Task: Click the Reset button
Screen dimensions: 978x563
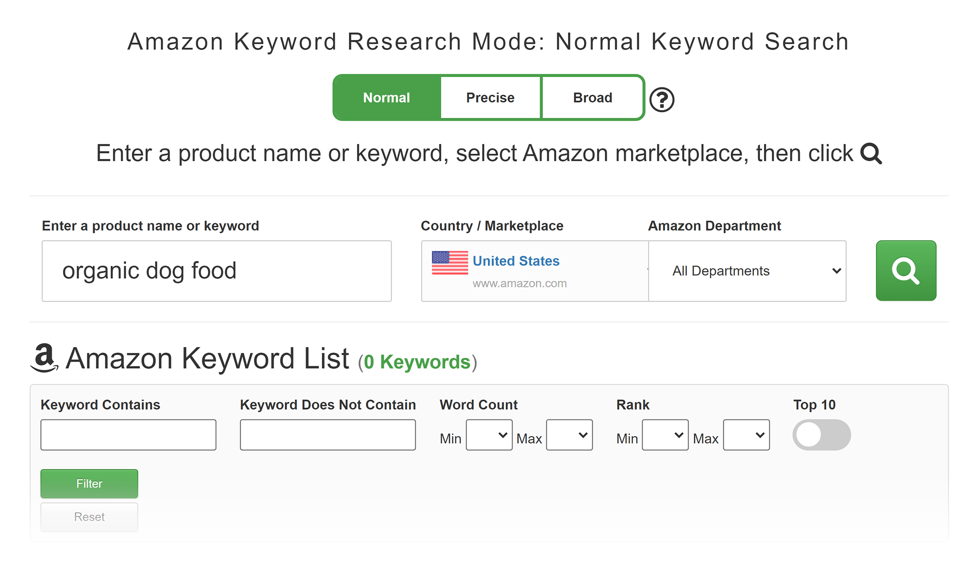Action: 90,517
